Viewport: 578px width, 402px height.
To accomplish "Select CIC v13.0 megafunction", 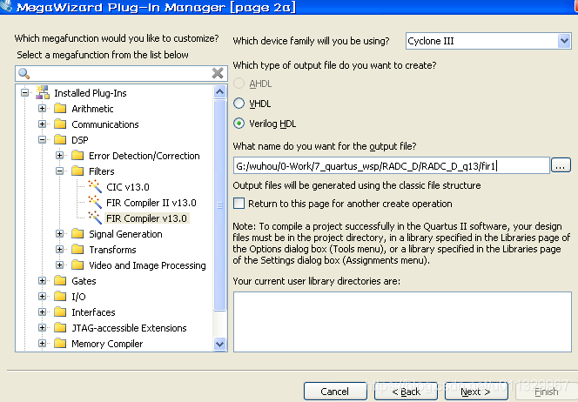I will [128, 187].
